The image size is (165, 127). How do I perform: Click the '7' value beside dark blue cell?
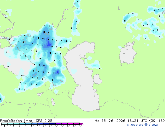coord(59,74)
